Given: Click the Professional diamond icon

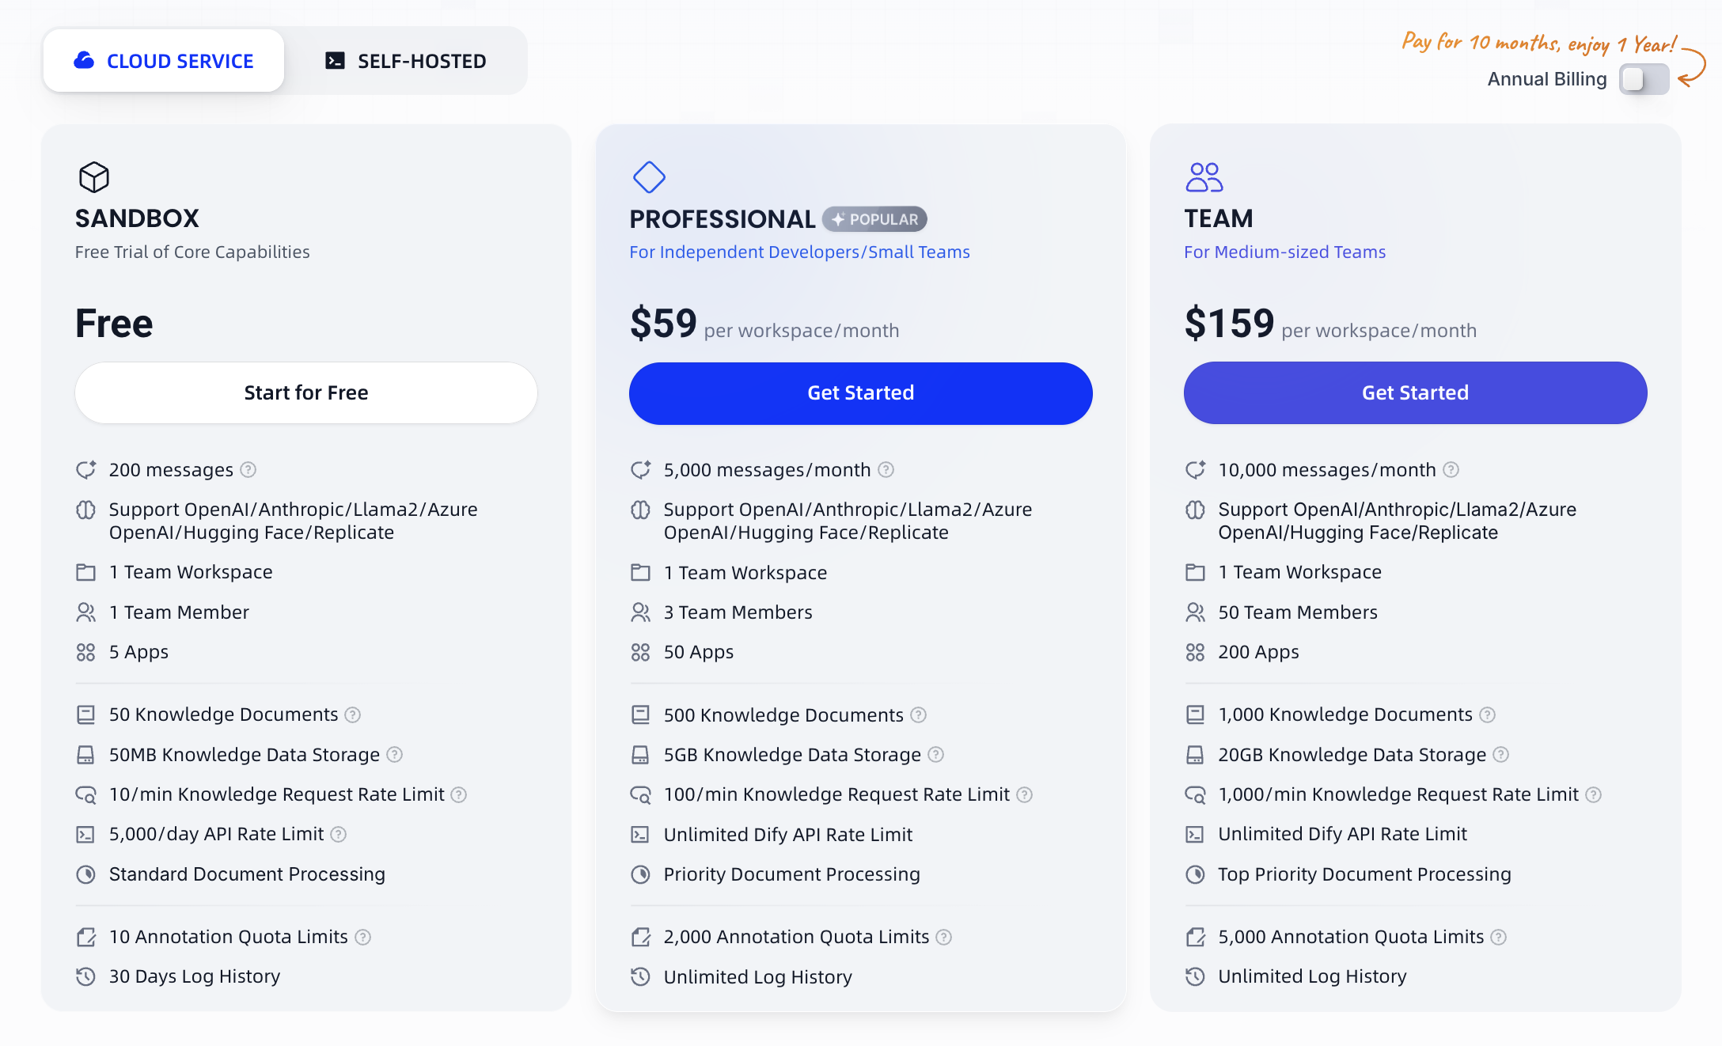Looking at the screenshot, I should tap(649, 177).
